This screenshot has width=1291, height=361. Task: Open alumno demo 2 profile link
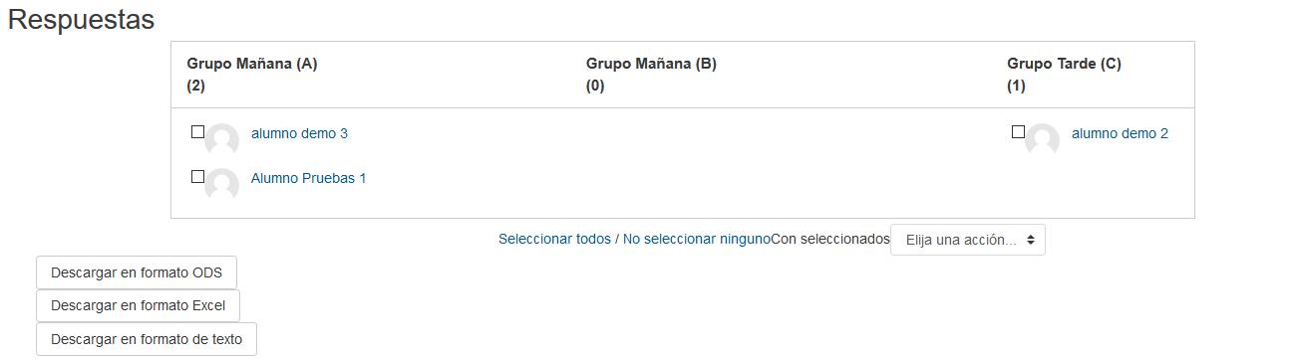(1120, 133)
